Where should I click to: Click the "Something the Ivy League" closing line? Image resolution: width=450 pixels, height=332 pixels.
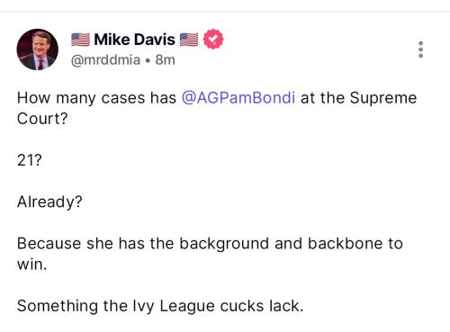point(160,306)
